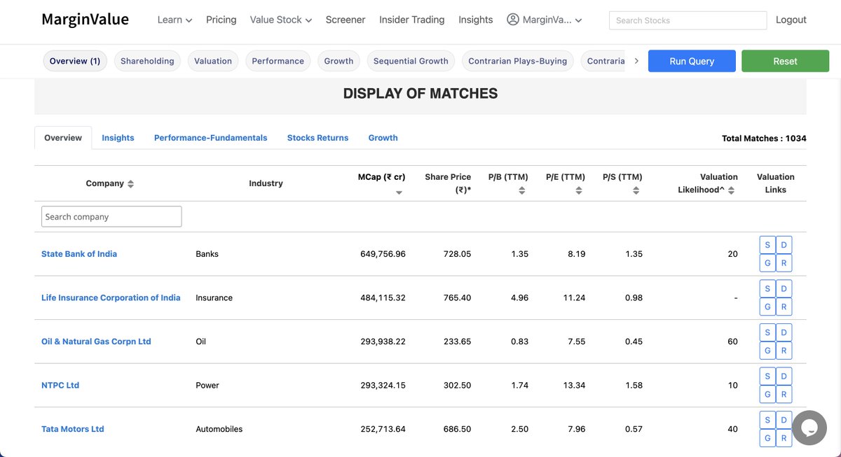Select the Valuation filter pill
This screenshot has height=457, width=841.
click(x=213, y=61)
